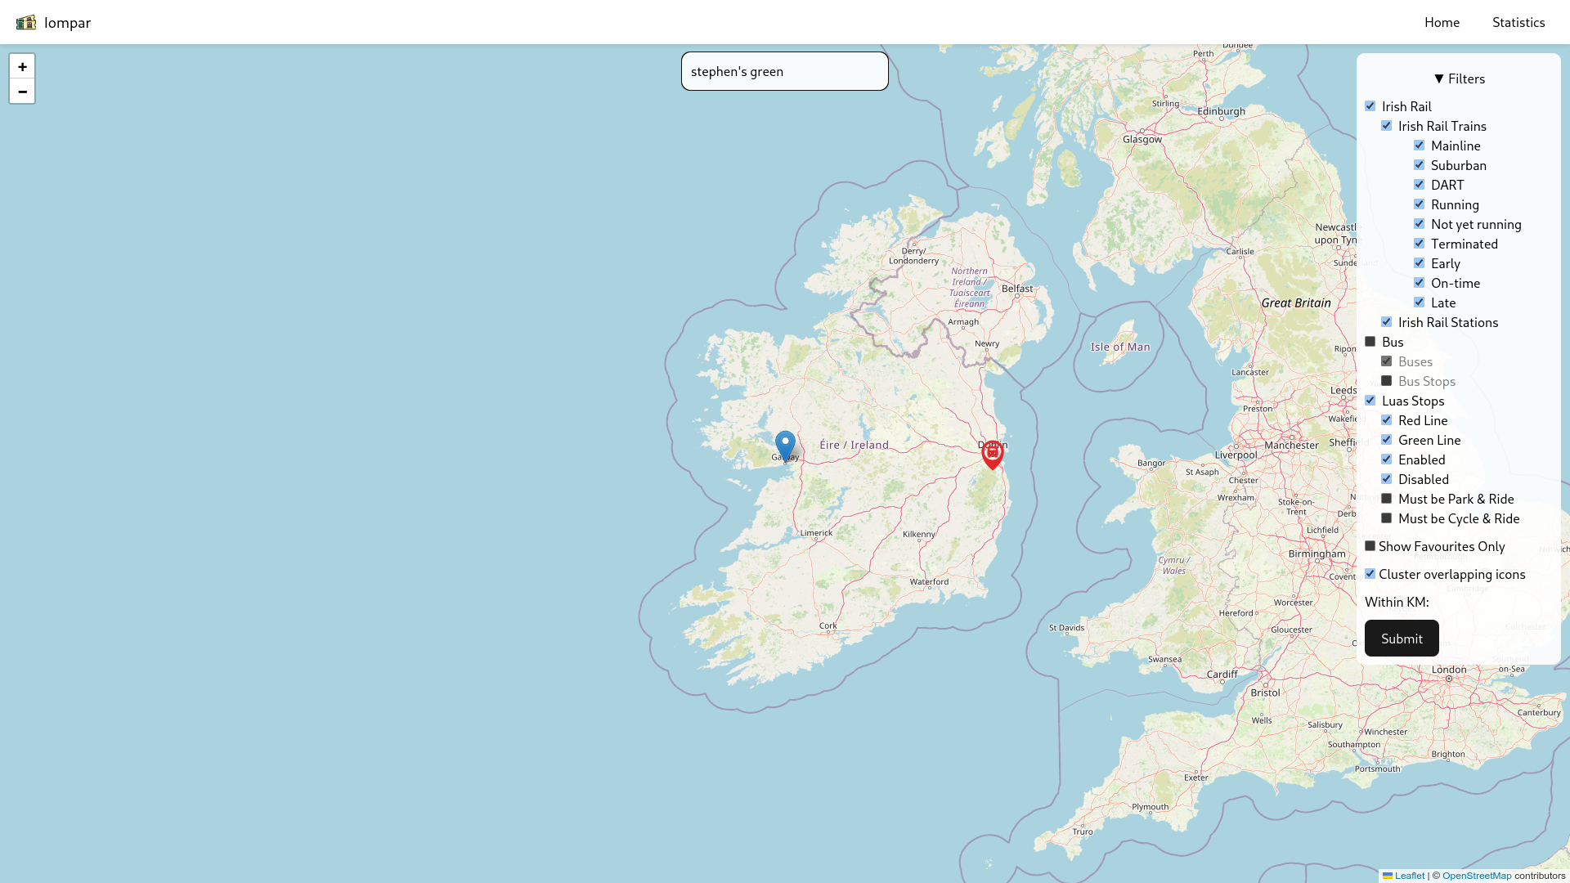Open the Leaflet attribution link
Image resolution: width=1570 pixels, height=883 pixels.
click(x=1409, y=876)
